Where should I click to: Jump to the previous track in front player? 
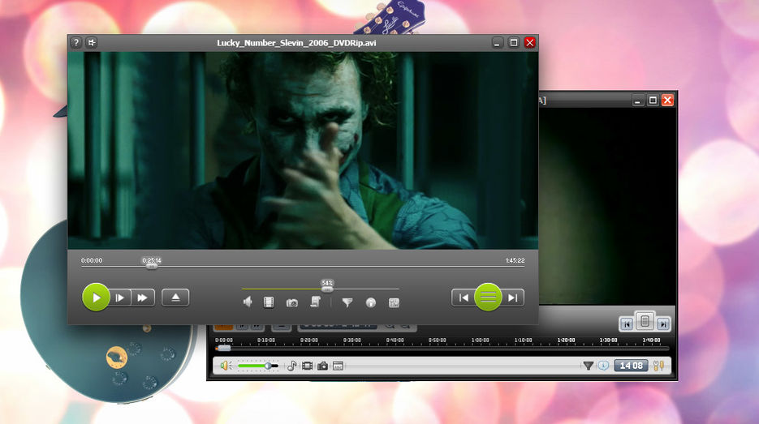[464, 298]
